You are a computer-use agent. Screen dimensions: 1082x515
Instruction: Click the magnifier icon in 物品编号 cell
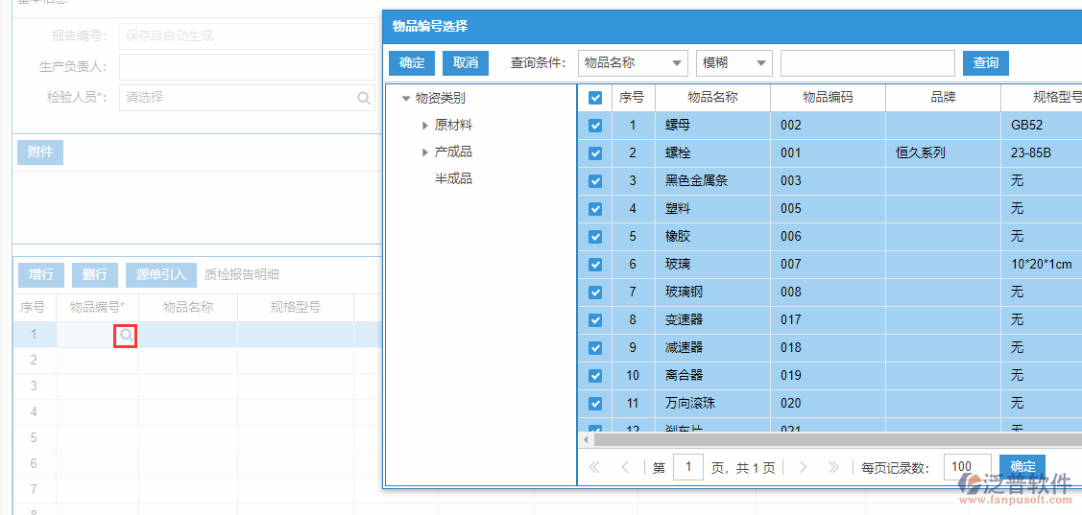[126, 335]
